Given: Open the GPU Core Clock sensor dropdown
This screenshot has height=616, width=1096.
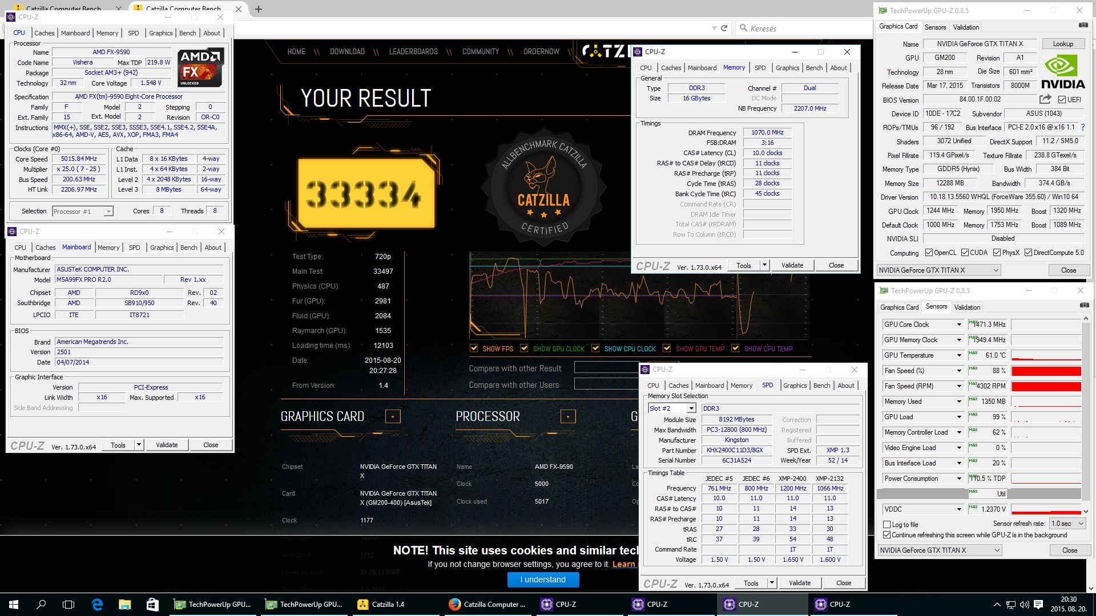Looking at the screenshot, I should 959,325.
